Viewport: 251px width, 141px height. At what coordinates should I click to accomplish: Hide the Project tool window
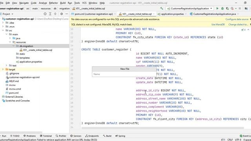tap(67, 14)
